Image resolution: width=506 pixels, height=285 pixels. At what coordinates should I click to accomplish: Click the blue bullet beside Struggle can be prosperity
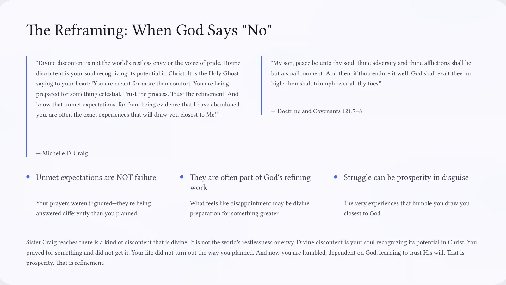click(336, 177)
